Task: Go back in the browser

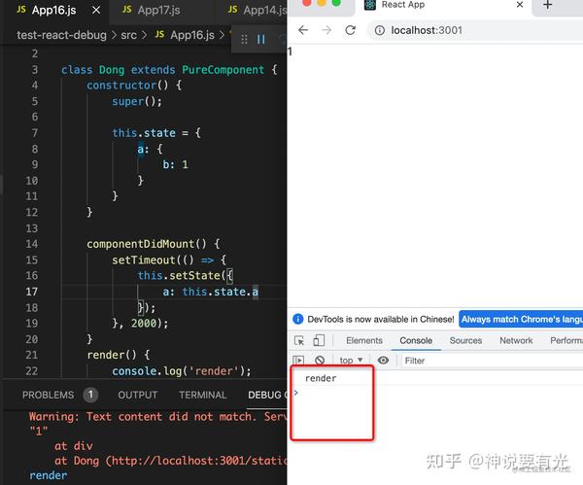Action: [303, 30]
